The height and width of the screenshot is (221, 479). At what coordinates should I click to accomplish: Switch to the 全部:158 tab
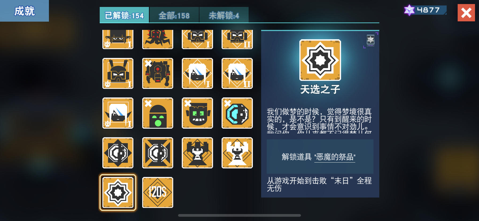[x=174, y=15]
